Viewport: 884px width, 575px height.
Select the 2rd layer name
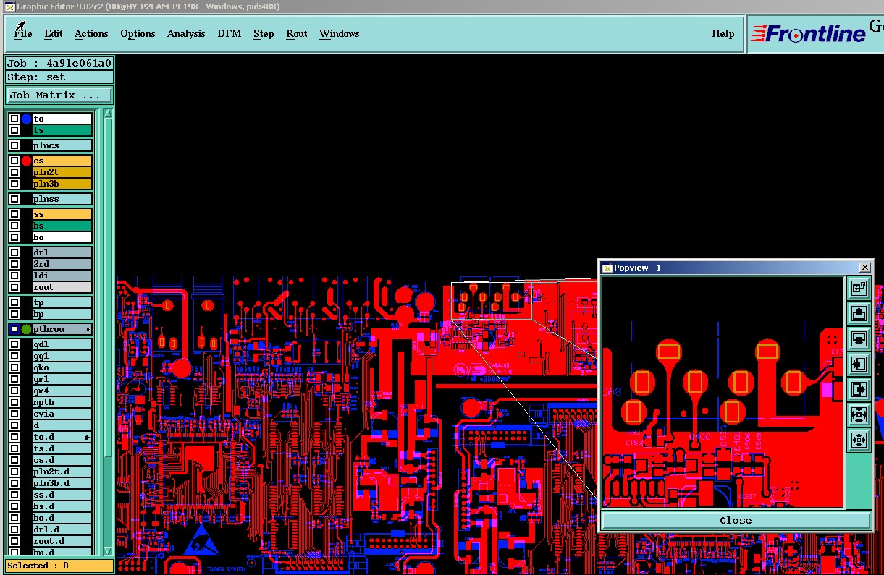tap(62, 264)
